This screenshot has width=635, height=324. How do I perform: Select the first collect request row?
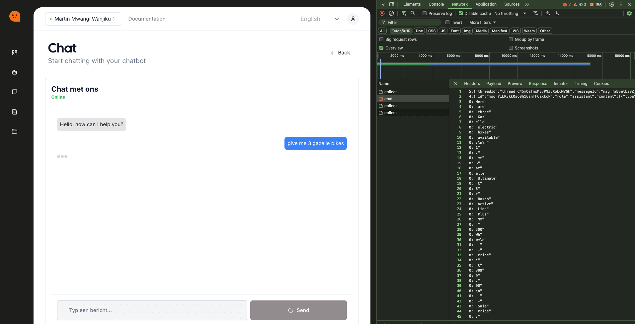[413, 92]
